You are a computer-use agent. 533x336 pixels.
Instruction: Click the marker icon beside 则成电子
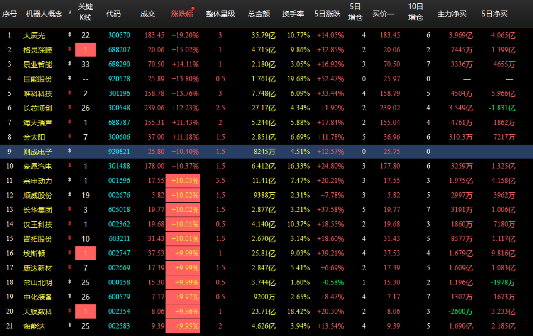click(x=70, y=152)
